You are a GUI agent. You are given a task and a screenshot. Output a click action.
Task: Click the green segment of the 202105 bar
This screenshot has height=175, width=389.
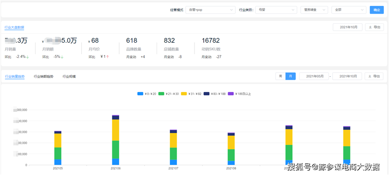[58, 154]
